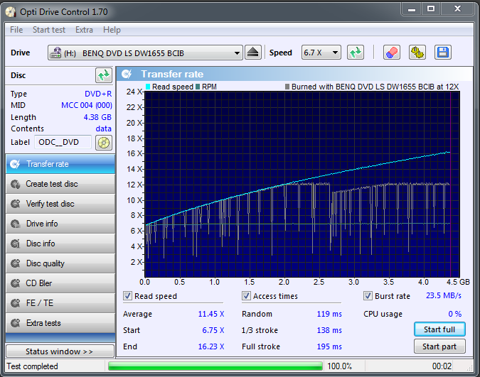Click the disc Type value DVD+R
Viewport: 480px width, 377px height.
tap(98, 94)
